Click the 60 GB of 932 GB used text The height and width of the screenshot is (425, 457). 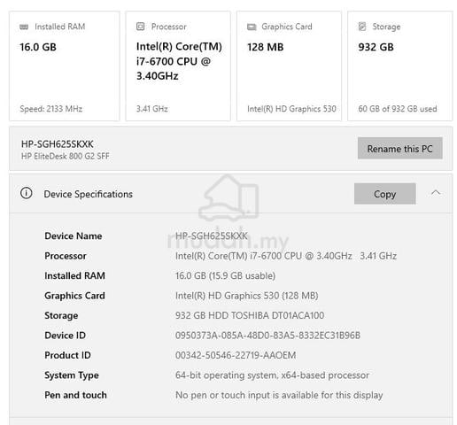pos(398,109)
